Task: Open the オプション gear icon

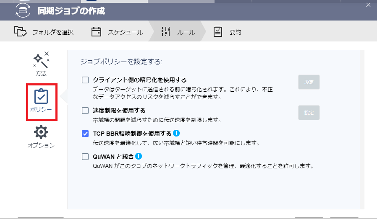Action: click(x=41, y=132)
